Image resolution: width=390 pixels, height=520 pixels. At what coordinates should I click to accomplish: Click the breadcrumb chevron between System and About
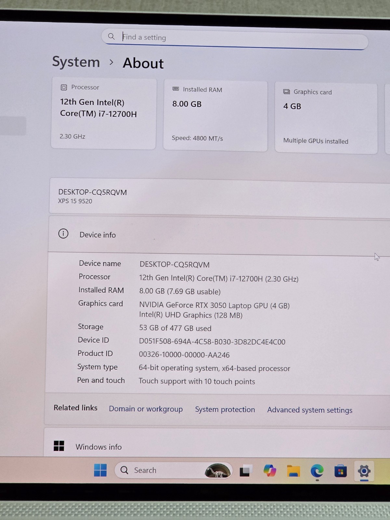[111, 62]
